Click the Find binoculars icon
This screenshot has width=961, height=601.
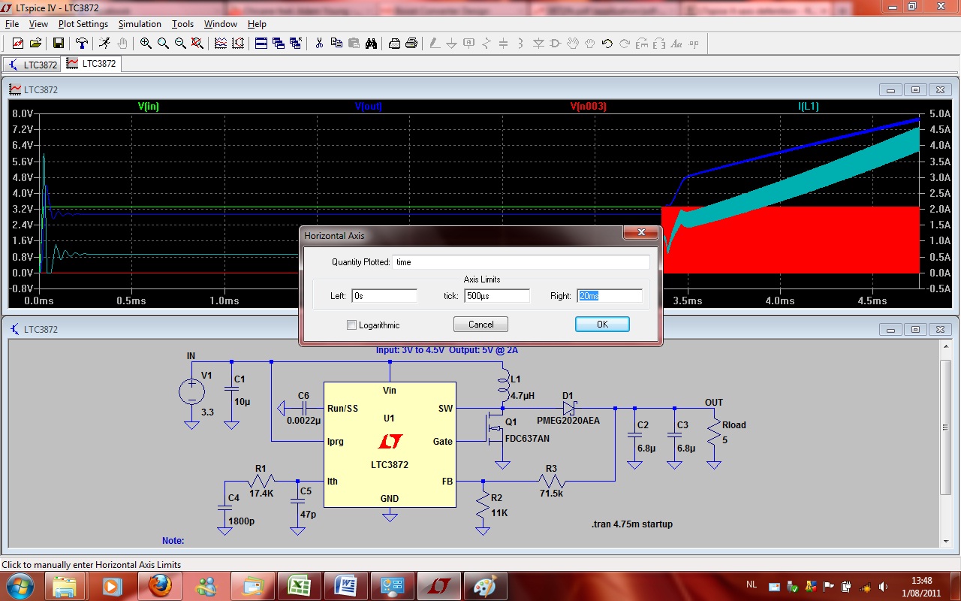click(371, 44)
